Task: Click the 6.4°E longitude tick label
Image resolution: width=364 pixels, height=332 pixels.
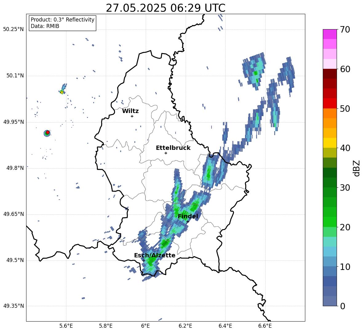Action: point(225,326)
